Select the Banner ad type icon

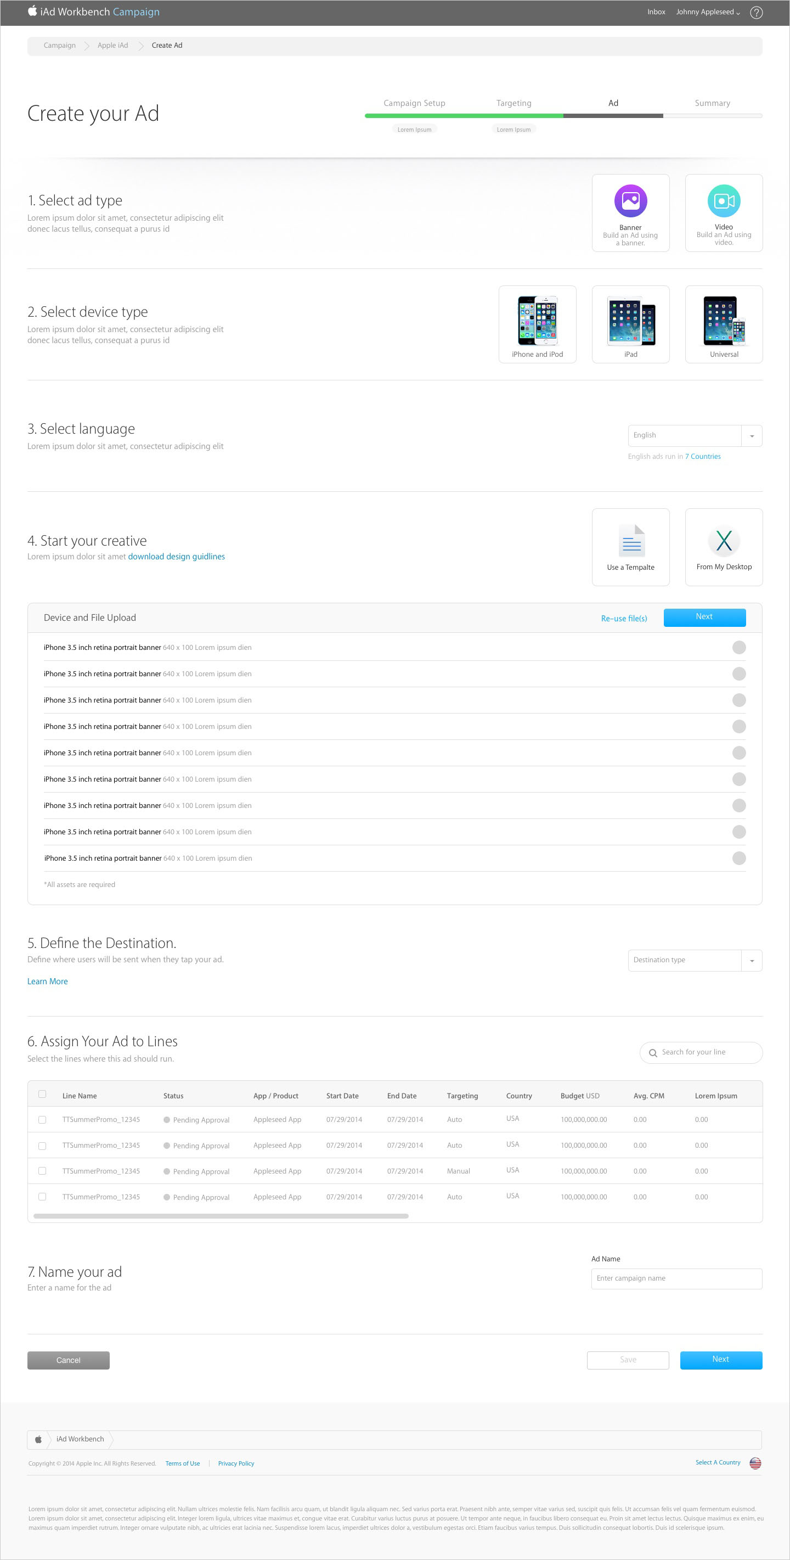click(x=630, y=201)
